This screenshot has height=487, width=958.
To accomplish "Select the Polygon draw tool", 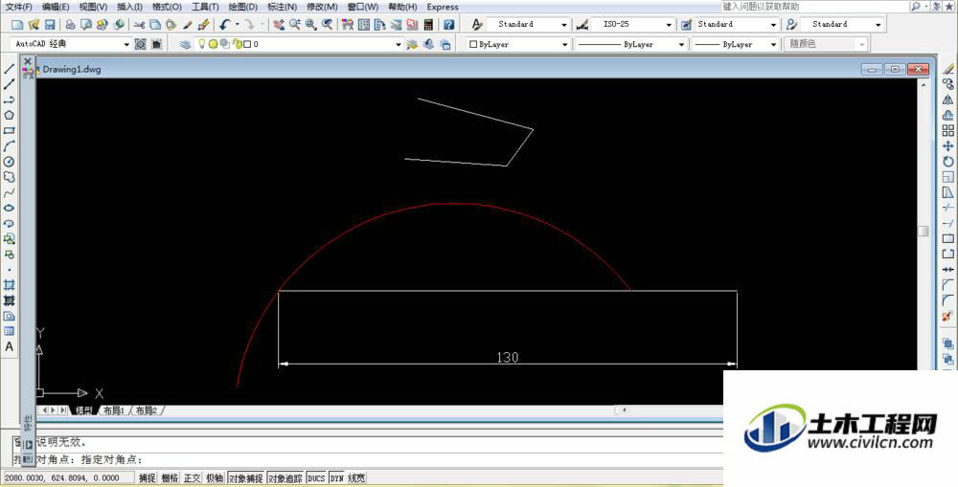I will coord(10,115).
